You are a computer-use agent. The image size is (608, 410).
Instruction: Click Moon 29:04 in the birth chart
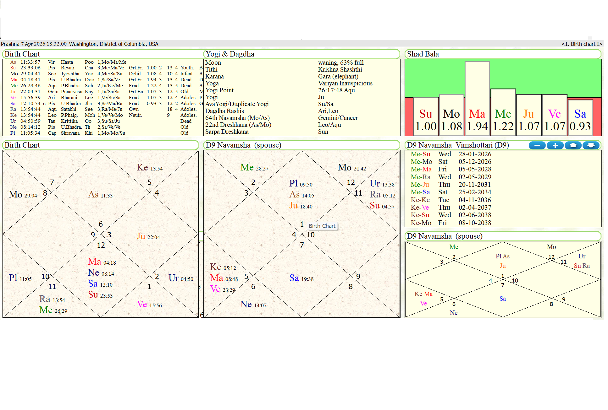point(23,195)
